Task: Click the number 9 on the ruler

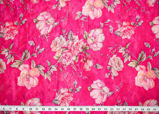Action: click(x=23, y=109)
